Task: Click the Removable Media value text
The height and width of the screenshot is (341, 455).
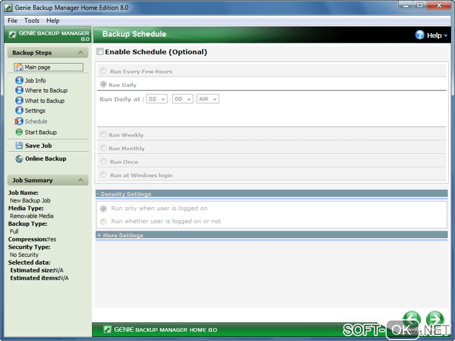Action: [32, 216]
